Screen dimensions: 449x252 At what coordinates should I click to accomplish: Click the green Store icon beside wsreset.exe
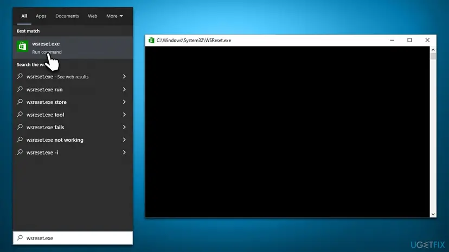click(22, 47)
